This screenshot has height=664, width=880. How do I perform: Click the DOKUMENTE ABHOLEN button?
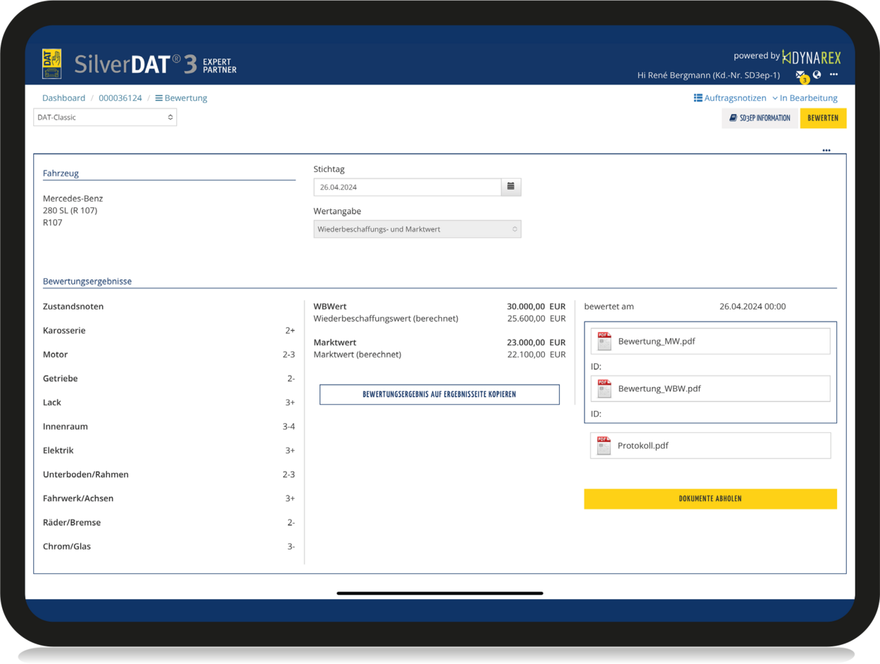coord(710,498)
